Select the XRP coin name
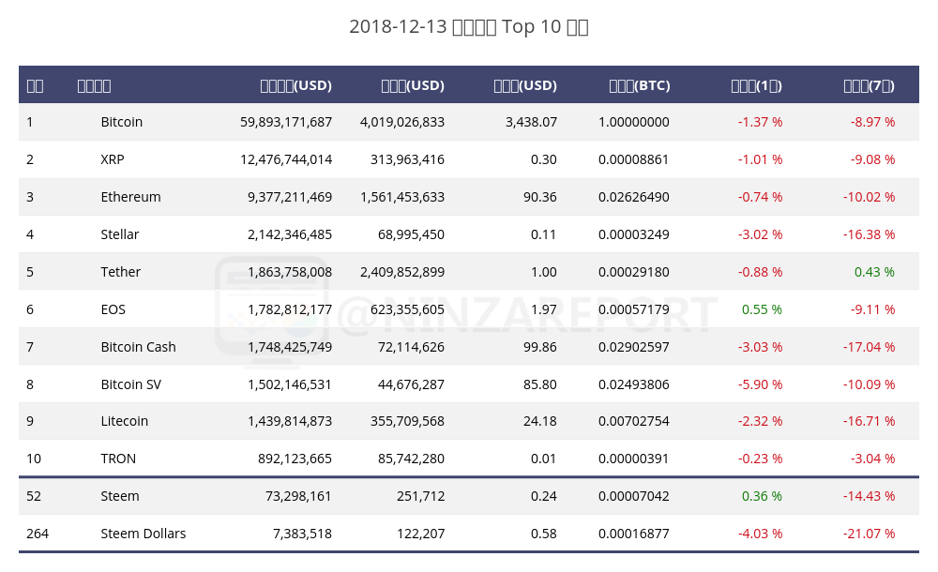The image size is (938, 572). click(x=113, y=159)
